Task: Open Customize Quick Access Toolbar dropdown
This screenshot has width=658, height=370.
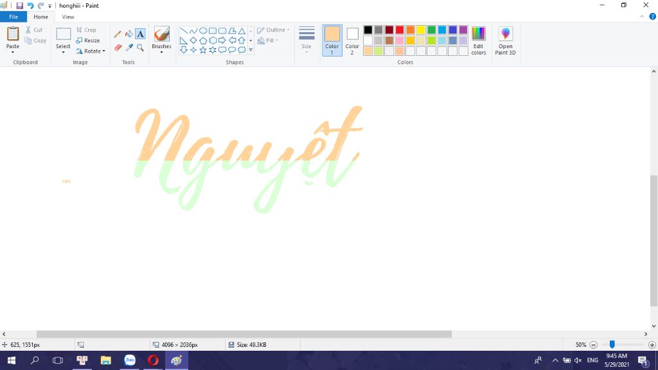Action: [50, 6]
